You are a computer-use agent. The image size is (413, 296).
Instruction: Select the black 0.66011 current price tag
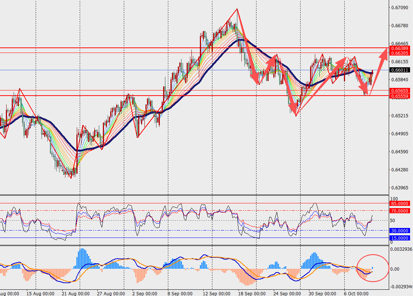click(x=400, y=70)
